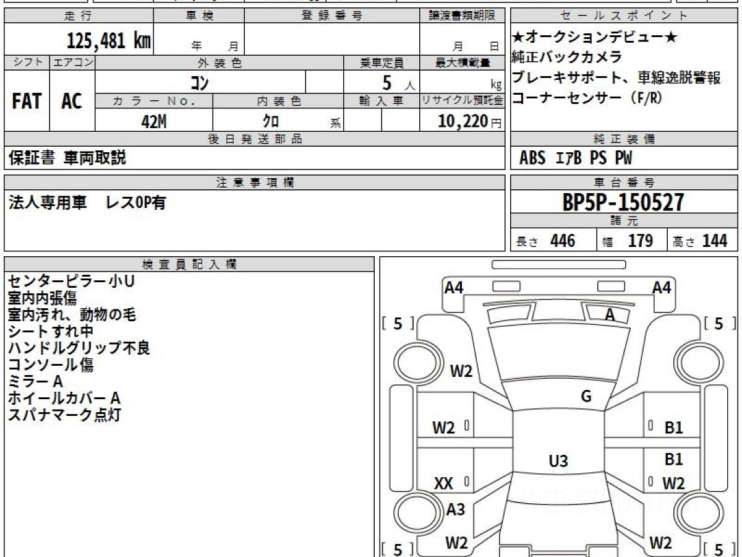Viewport: 742px width, 557px height.
Task: Select the inspector note 室内内張傷
Action: pyautogui.click(x=42, y=298)
